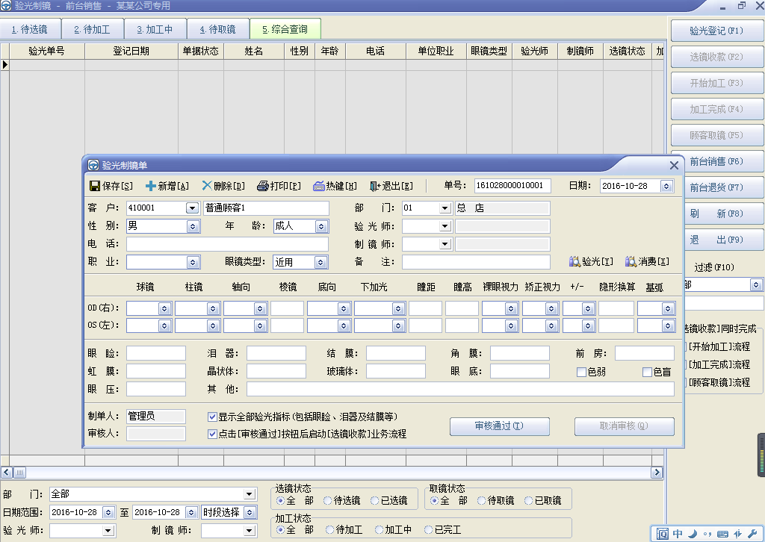The image size is (765, 542).
Task: Select 待取镜 radio in 取镜状态
Action: pyautogui.click(x=482, y=501)
